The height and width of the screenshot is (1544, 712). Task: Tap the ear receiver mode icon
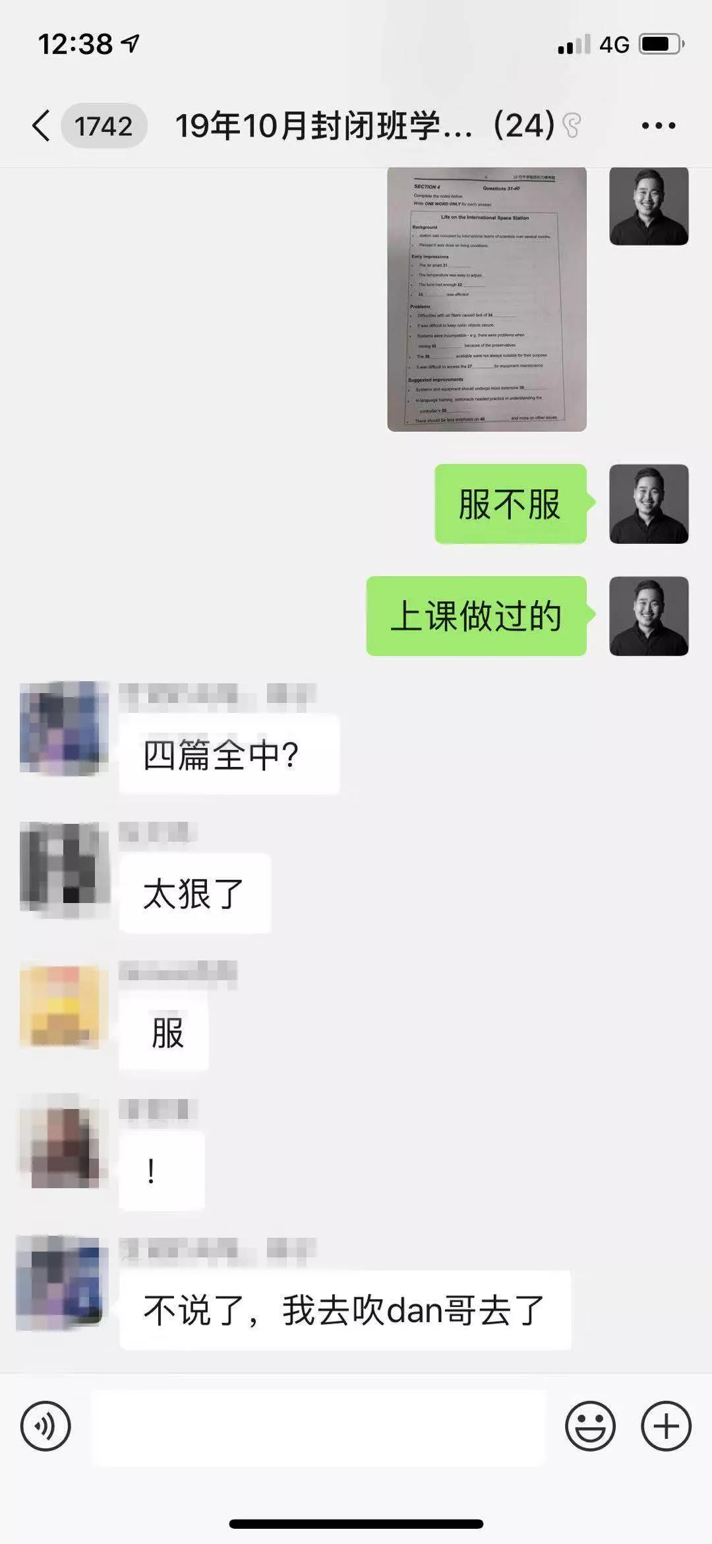[572, 125]
